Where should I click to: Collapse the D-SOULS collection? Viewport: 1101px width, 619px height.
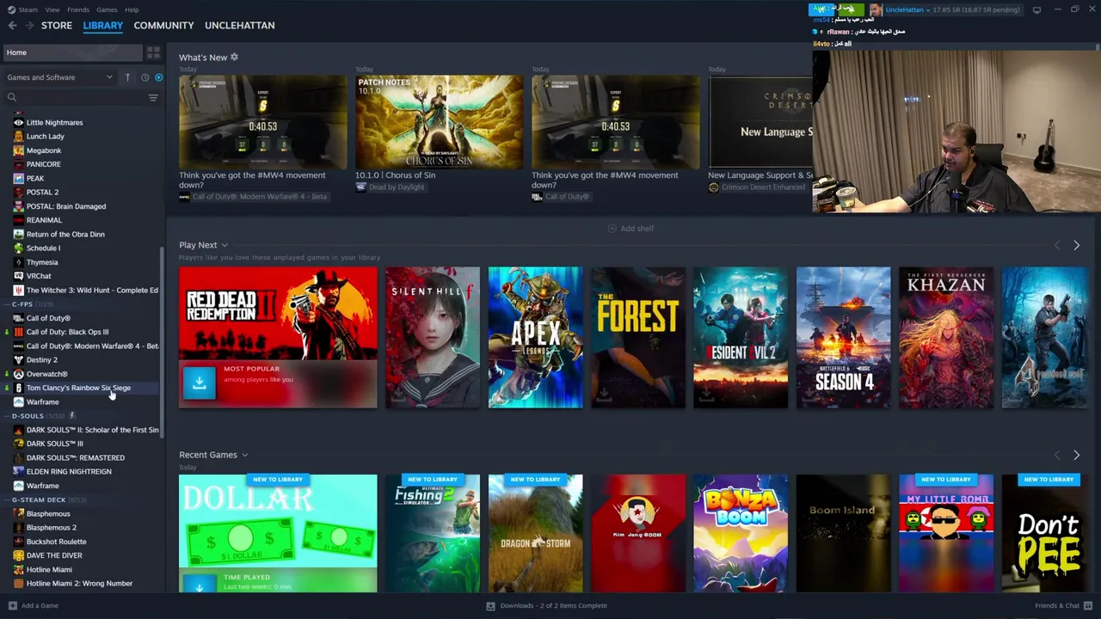[7, 416]
